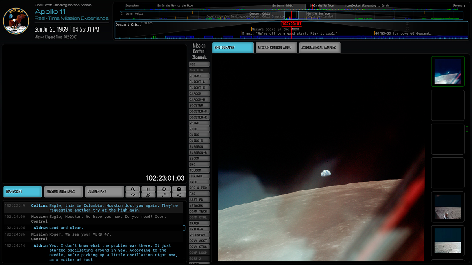Select the BOOSTER-C channel
The height and width of the screenshot is (265, 472).
tap(199, 111)
